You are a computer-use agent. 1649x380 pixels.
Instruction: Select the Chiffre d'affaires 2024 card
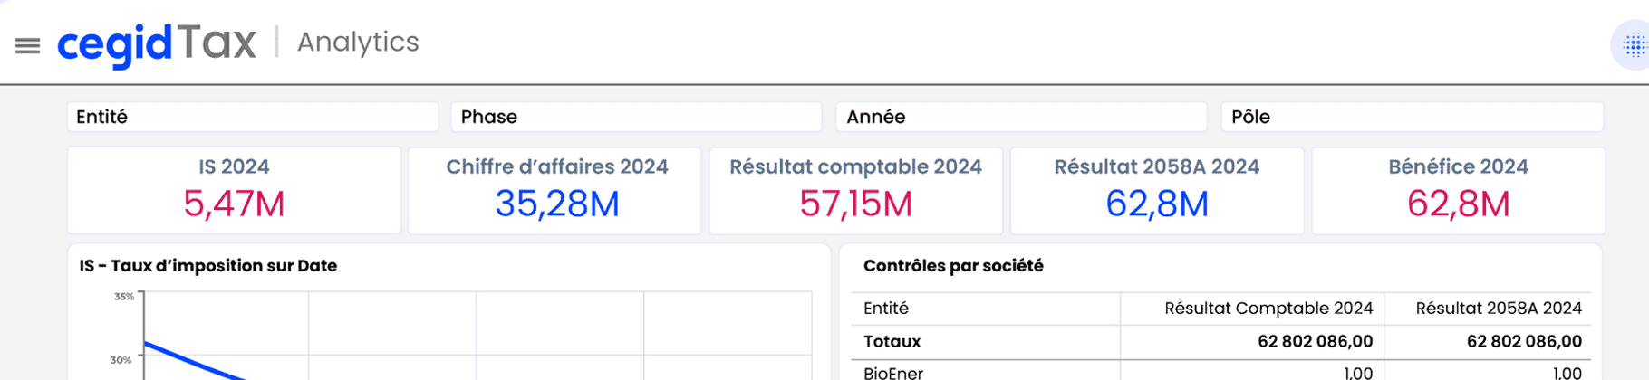tap(555, 191)
